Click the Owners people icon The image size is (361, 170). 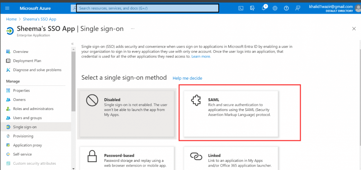point(8,100)
